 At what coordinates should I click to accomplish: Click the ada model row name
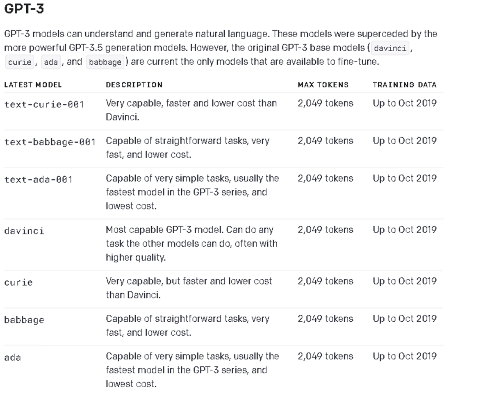(x=12, y=357)
